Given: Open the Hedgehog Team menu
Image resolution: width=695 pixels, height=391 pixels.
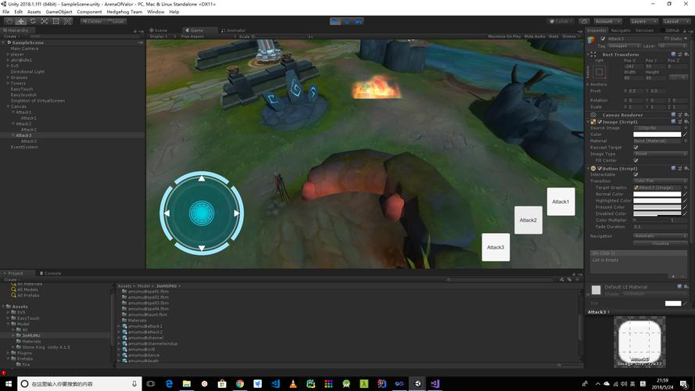Looking at the screenshot, I should (x=124, y=12).
